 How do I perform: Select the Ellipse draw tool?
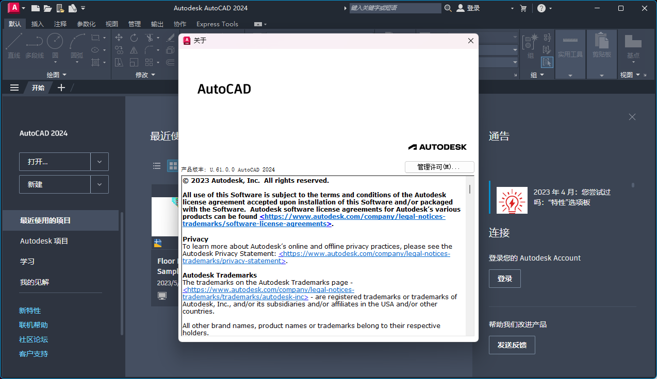pyautogui.click(x=95, y=50)
